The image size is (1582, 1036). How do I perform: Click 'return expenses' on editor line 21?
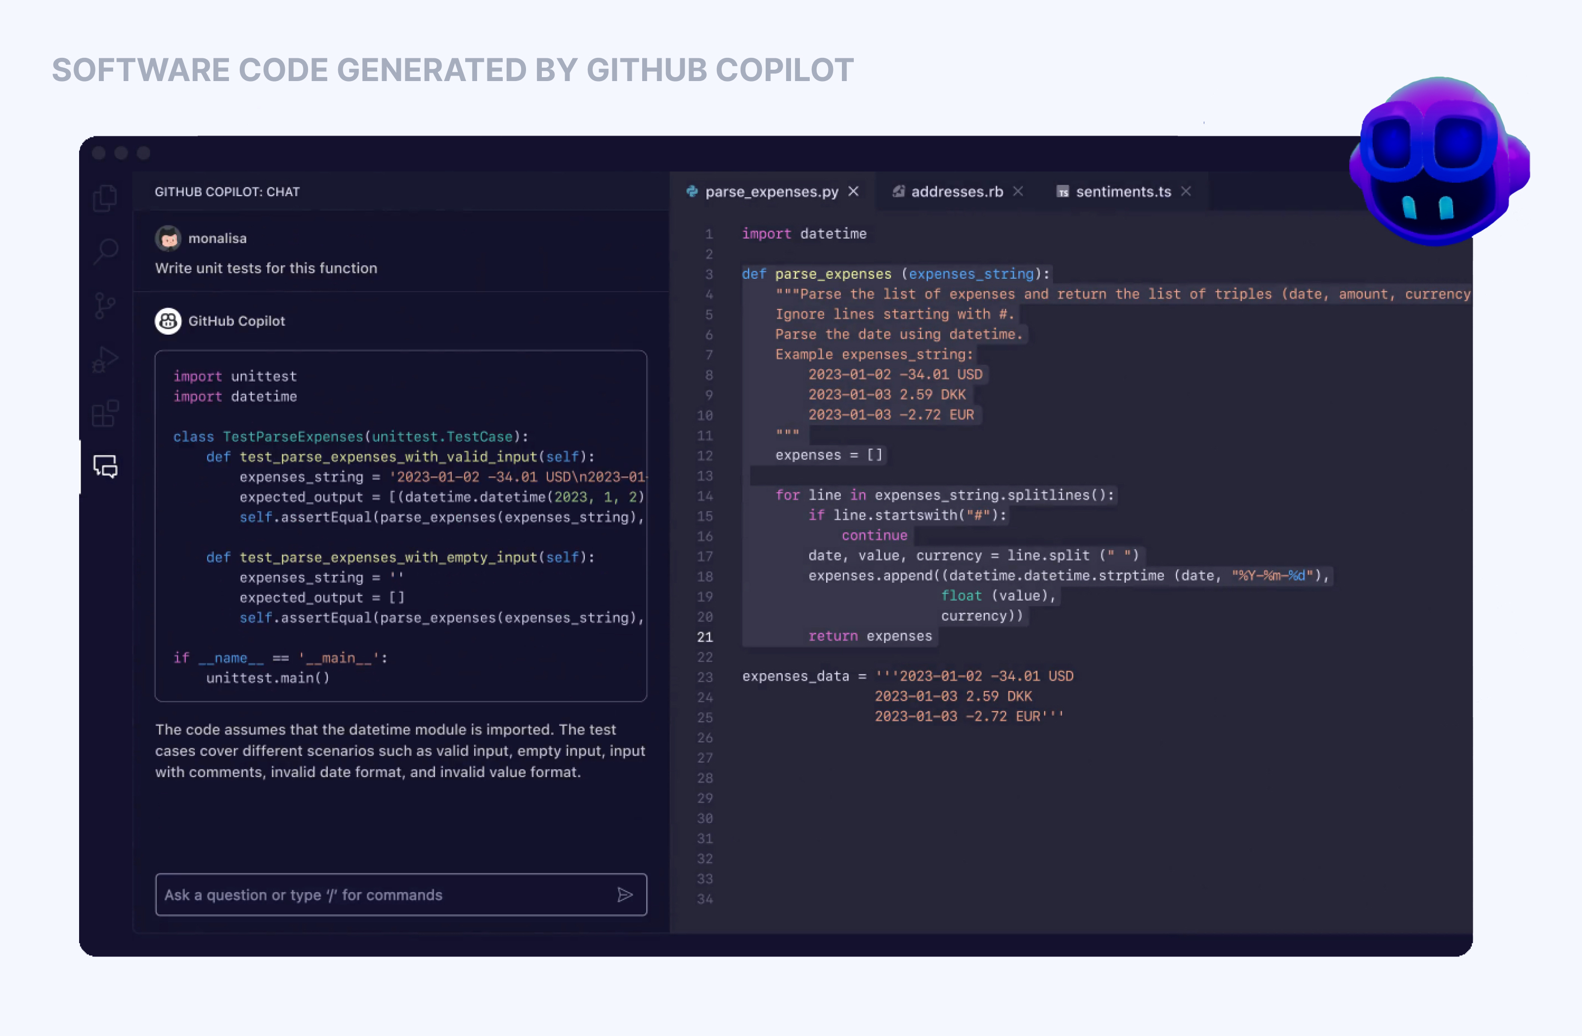870,636
